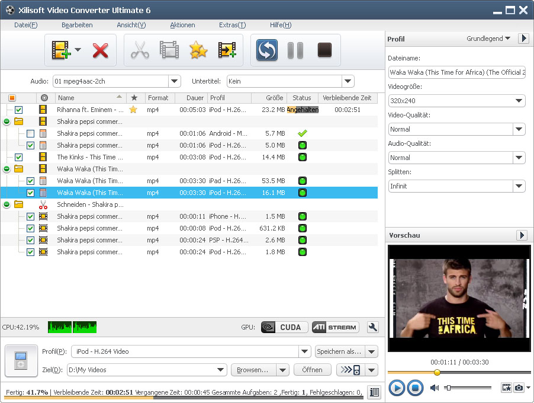Mute the preview audio speaker
534x403 pixels.
[434, 388]
